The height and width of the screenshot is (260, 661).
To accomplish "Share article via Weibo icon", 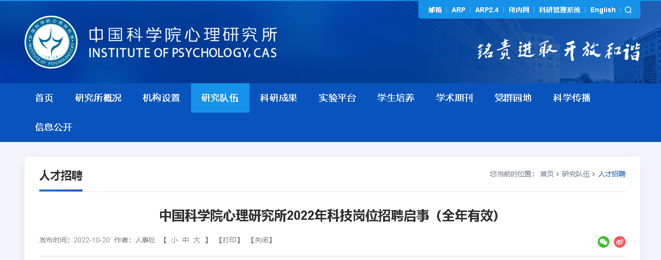I will (620, 241).
